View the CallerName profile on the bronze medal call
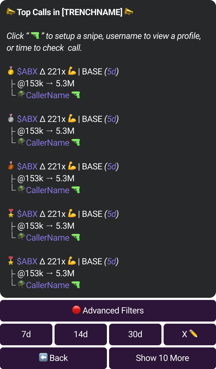This screenshot has height=369, width=216. (48, 190)
